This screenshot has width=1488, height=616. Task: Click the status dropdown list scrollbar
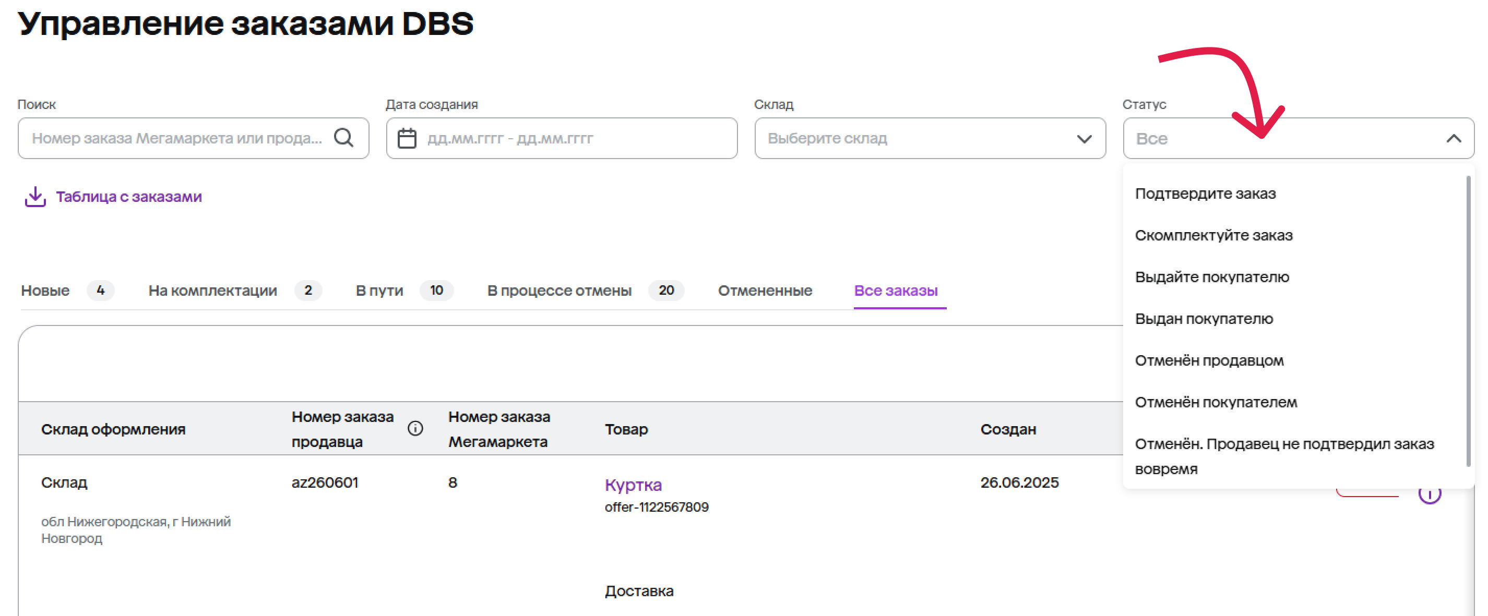[1468, 320]
